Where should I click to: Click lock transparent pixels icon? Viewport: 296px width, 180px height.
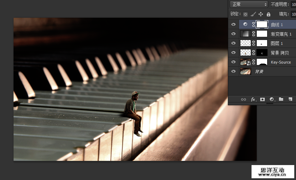(246, 14)
